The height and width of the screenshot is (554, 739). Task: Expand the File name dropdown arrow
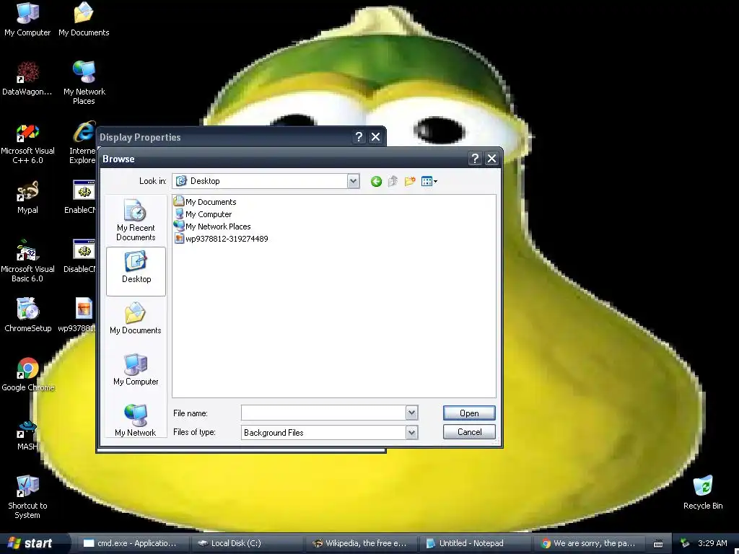411,413
